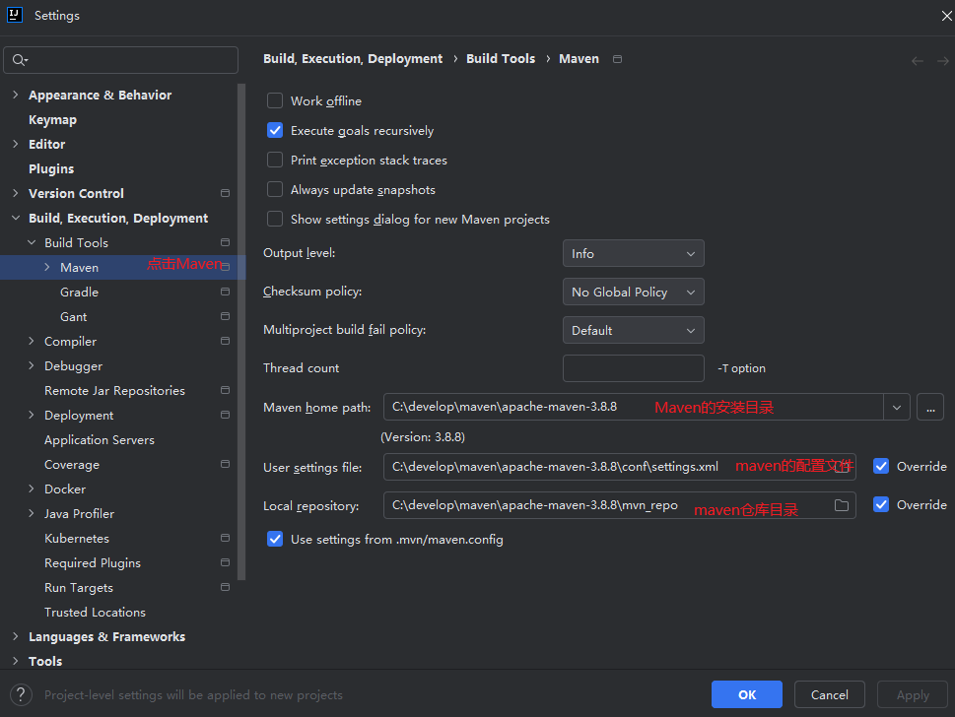Screen dimensions: 955x717
Task: Open the Plugins settings page
Action: pyautogui.click(x=51, y=168)
